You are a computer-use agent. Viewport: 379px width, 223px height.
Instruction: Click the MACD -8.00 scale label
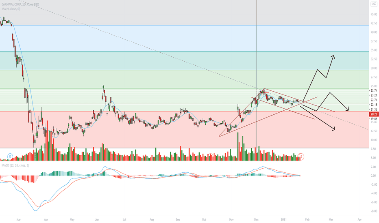click(x=373, y=211)
